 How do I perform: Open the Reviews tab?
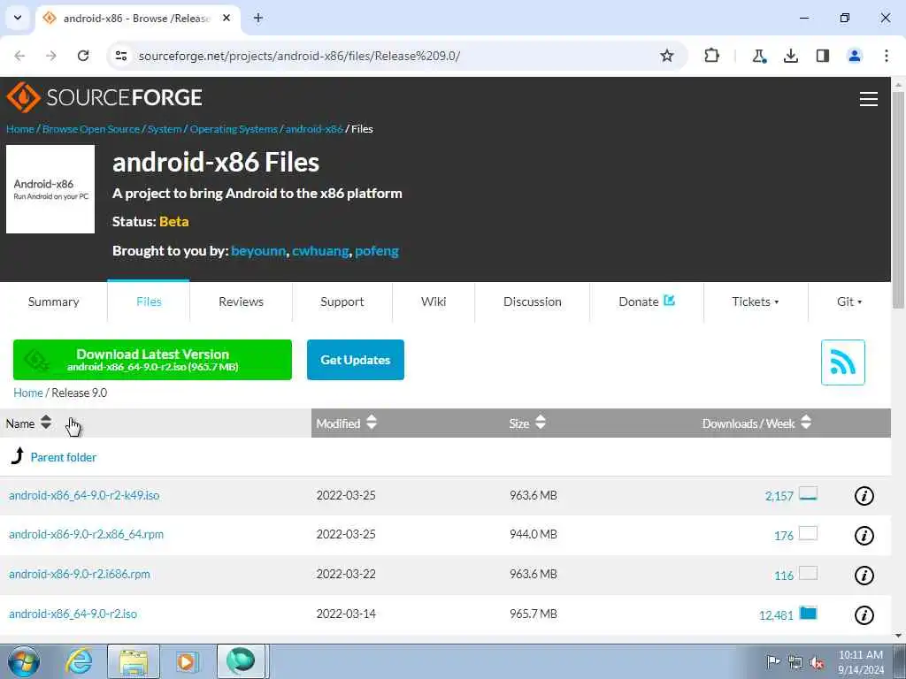(241, 301)
